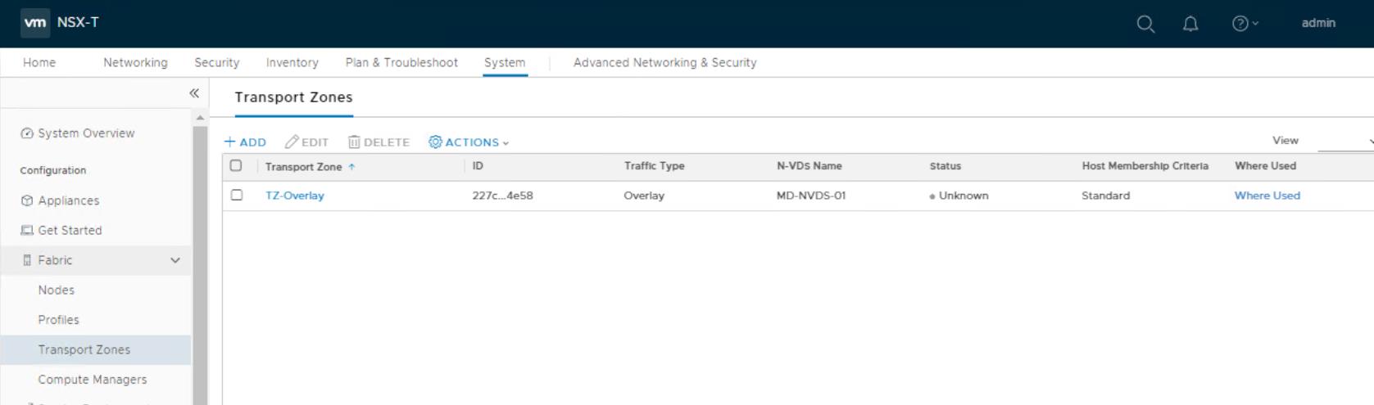Open Advanced Networking & Security tab
Screen dimensions: 1374x405
tap(664, 62)
